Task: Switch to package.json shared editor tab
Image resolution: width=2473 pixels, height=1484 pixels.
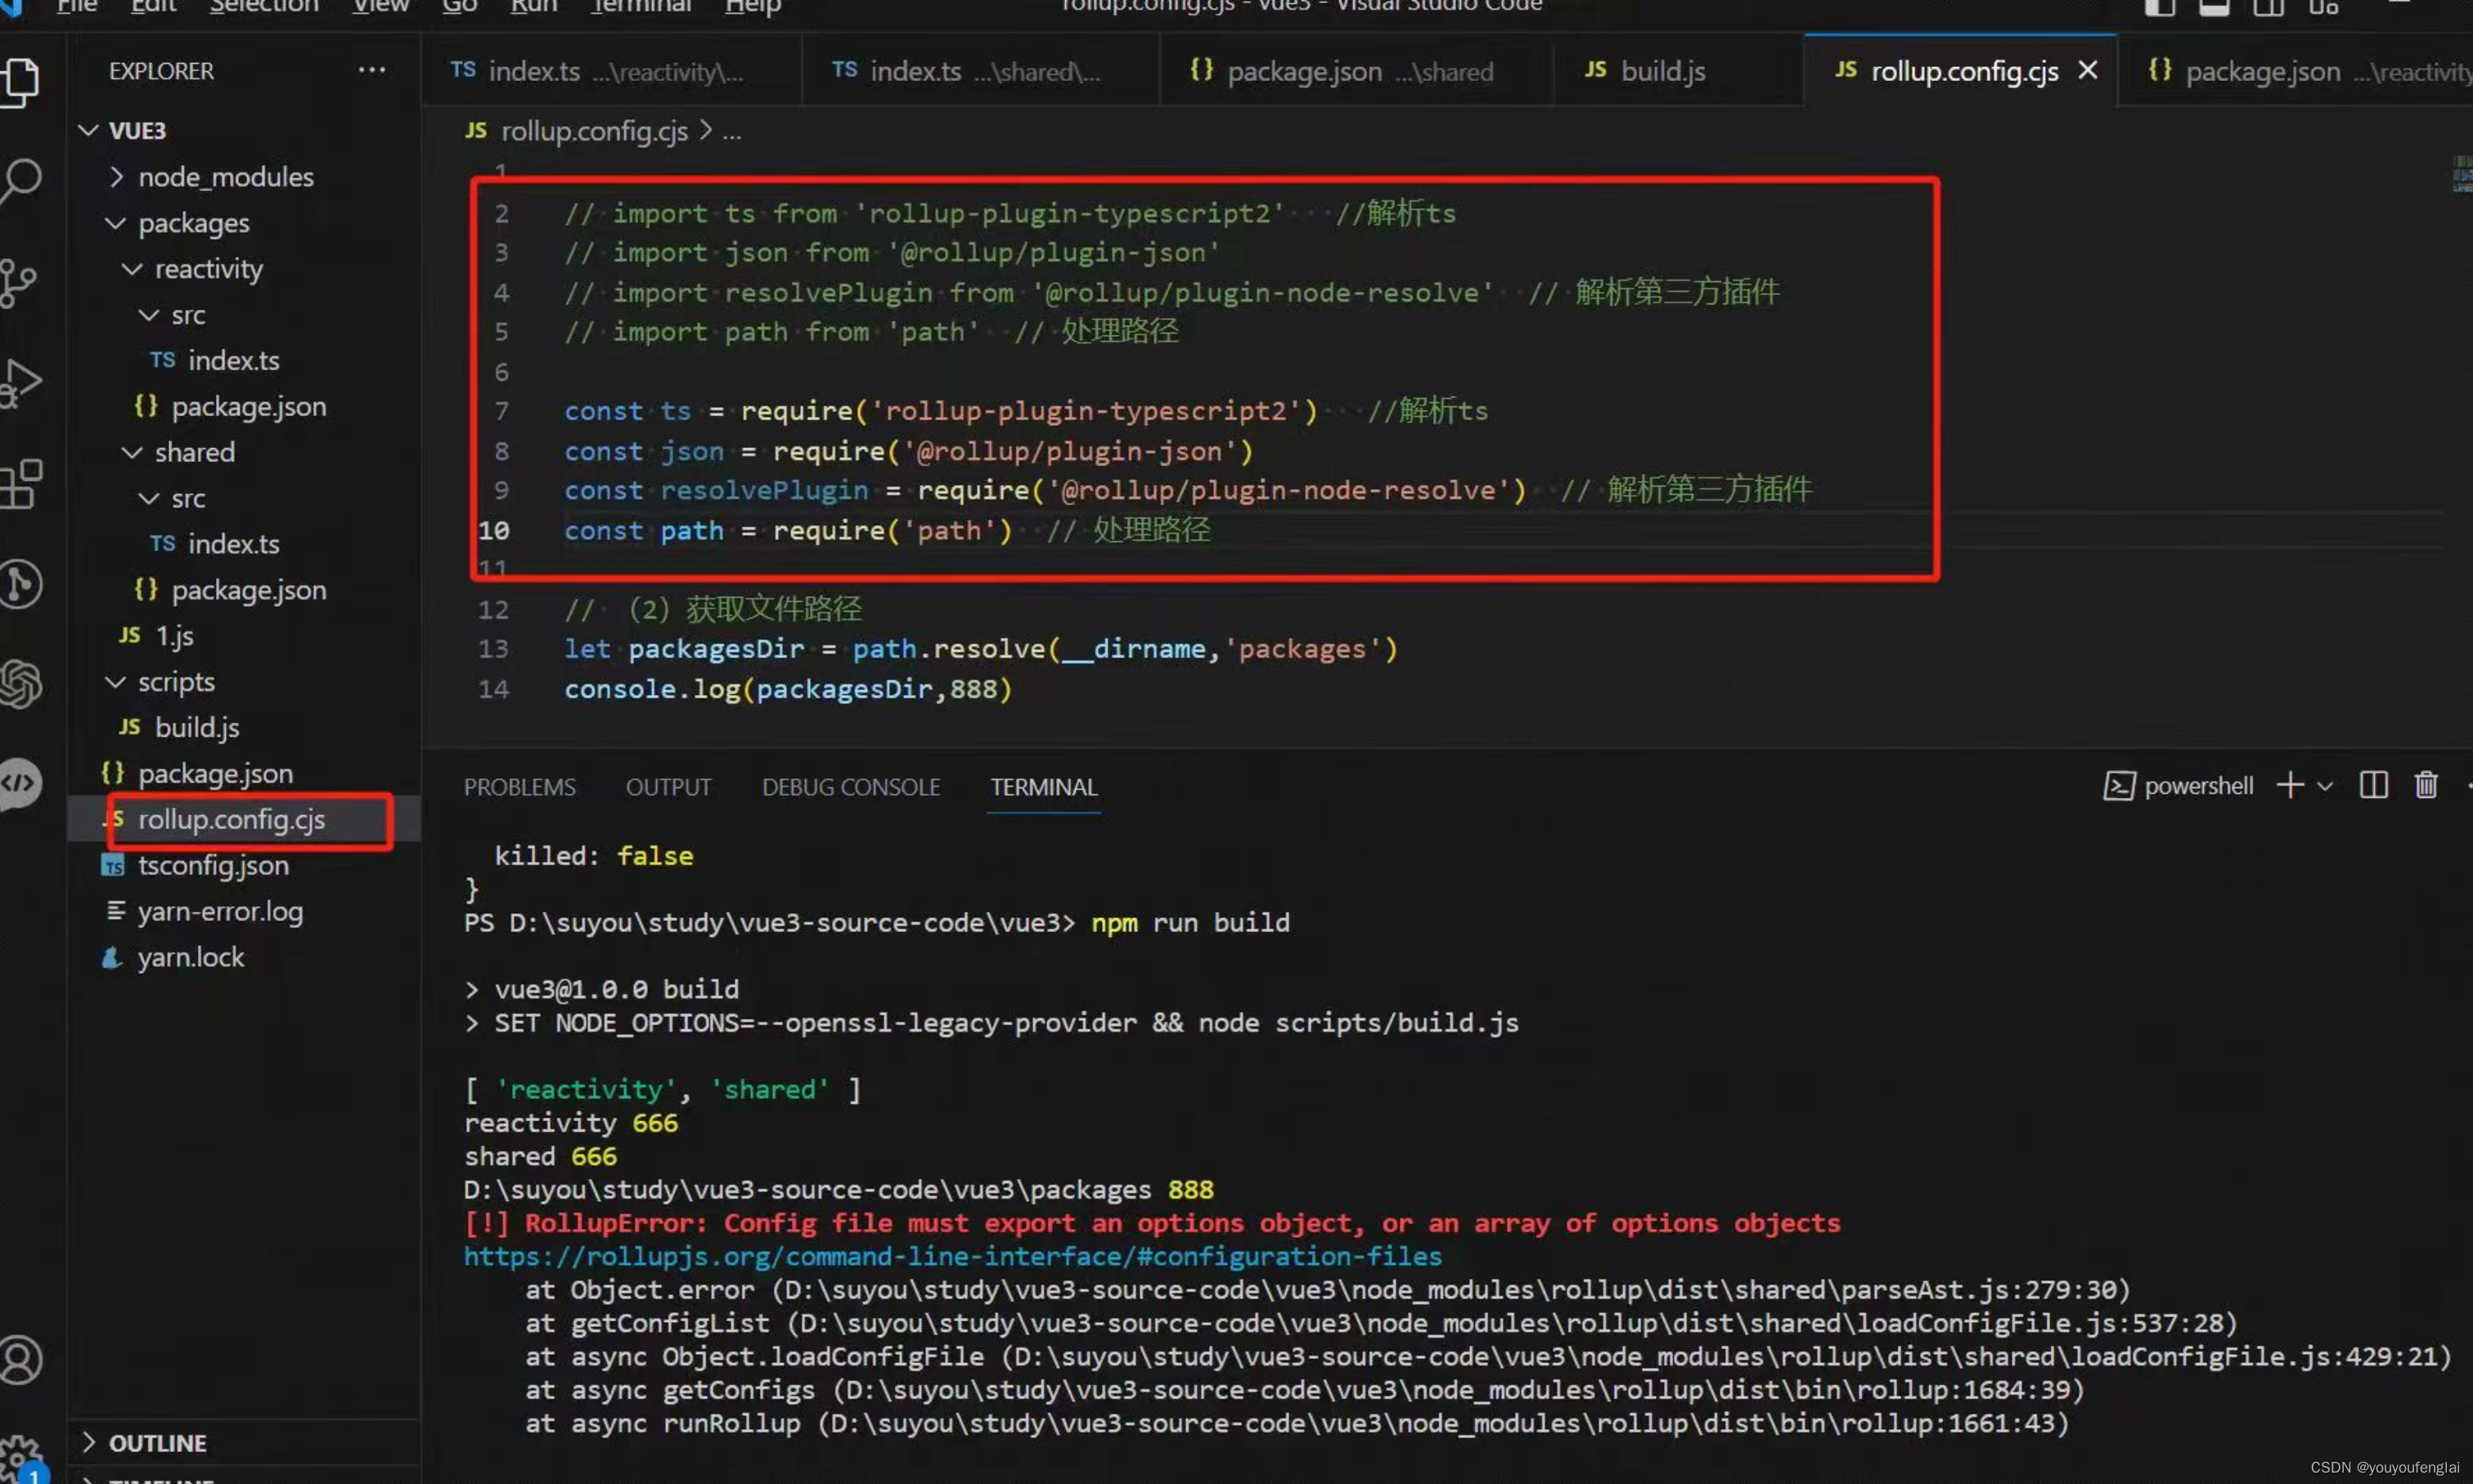Action: tap(1356, 70)
